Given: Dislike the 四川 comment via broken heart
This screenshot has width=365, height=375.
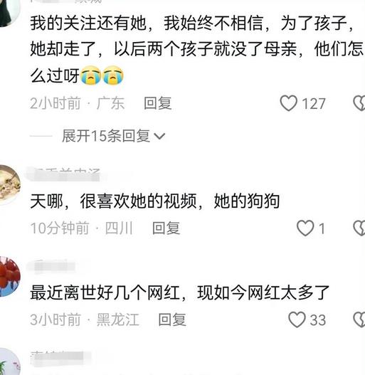Looking at the screenshot, I should (359, 228).
